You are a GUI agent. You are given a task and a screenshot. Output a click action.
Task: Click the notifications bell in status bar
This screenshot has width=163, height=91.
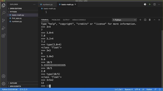tap(160, 89)
